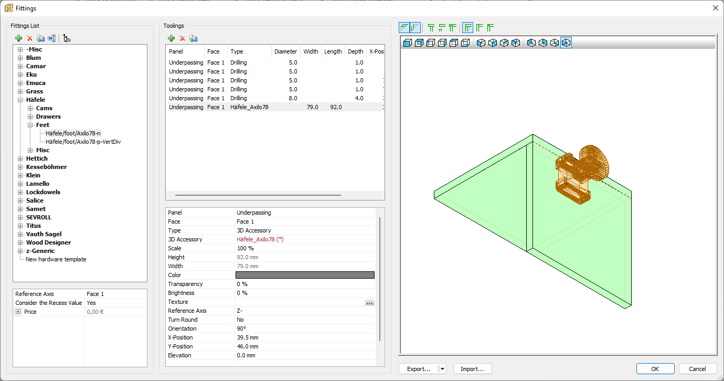Add new folder node to fittings tree
Viewport: 724px width, 381px height.
(x=67, y=38)
